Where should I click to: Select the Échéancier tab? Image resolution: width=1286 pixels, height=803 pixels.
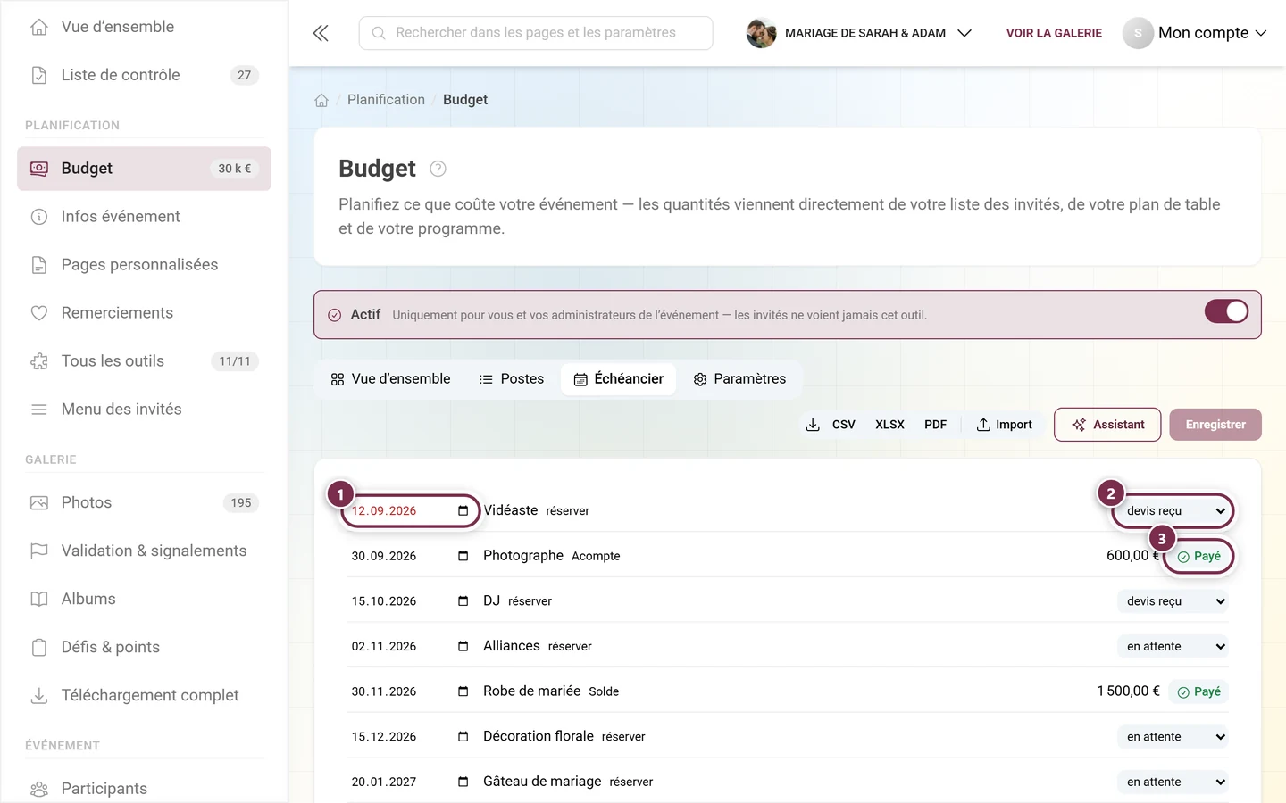(x=619, y=379)
